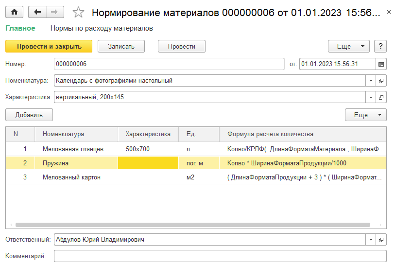Add document to favorites with star icon
This screenshot has height=265, width=395.
[x=78, y=13]
